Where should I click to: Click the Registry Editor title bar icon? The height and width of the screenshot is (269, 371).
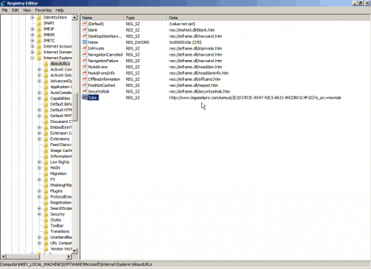coord(3,3)
